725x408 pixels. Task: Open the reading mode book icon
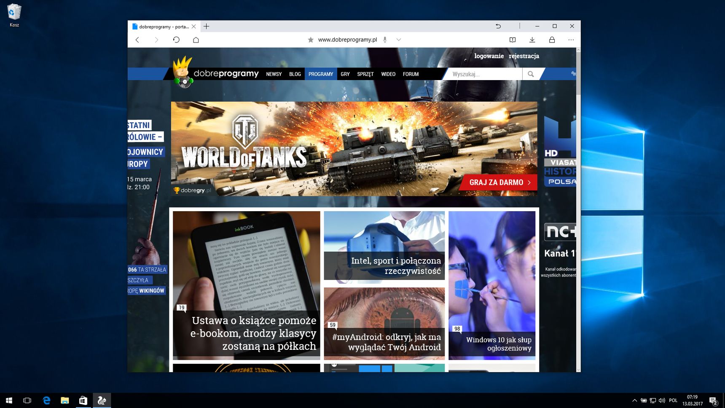point(513,40)
